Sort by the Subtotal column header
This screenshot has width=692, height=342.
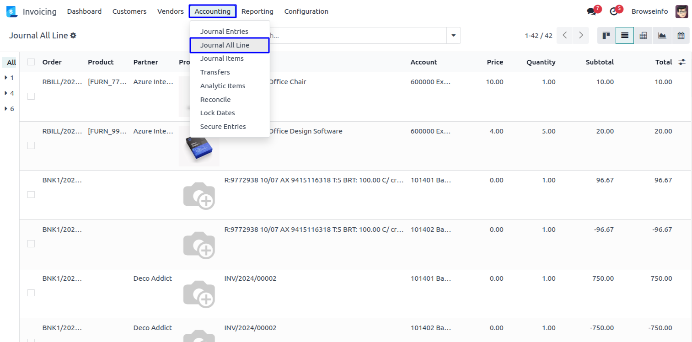(x=600, y=62)
